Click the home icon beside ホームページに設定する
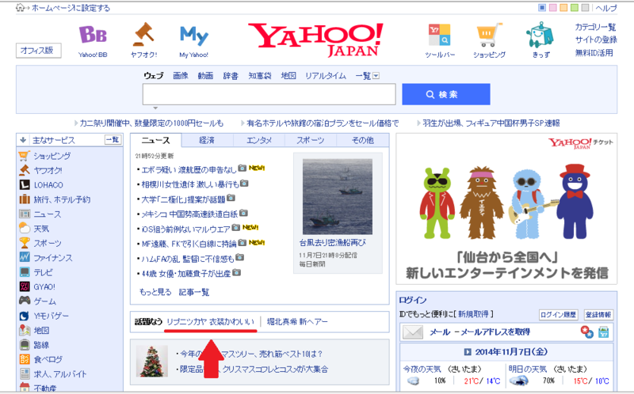The image size is (634, 394). tap(21, 7)
